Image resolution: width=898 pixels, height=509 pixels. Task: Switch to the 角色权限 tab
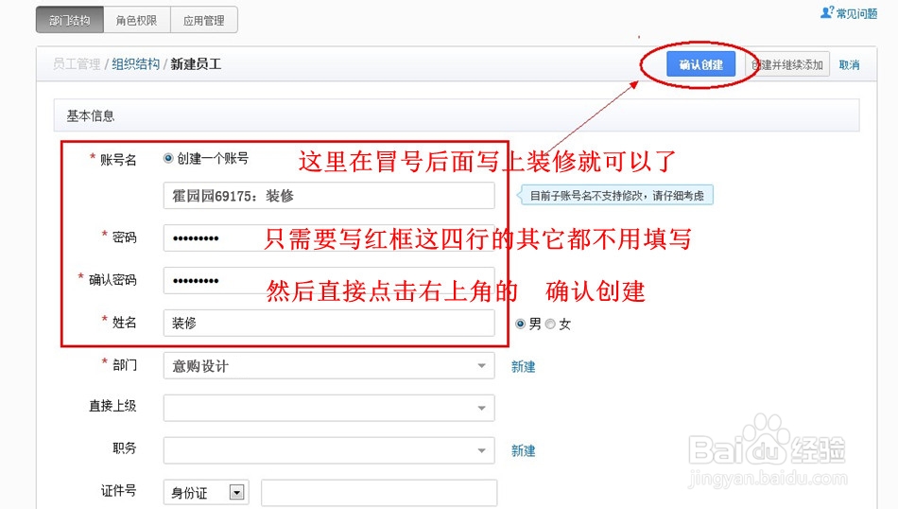136,20
